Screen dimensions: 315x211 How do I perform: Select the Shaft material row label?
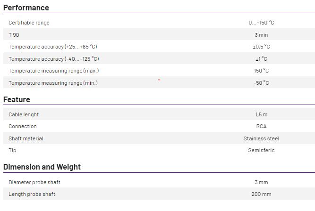coord(26,138)
